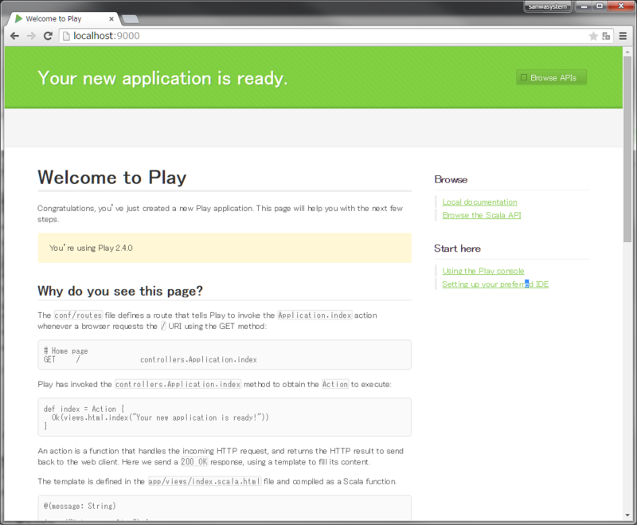
Task: Click the 'Why do you see this page?' heading
Action: [120, 291]
